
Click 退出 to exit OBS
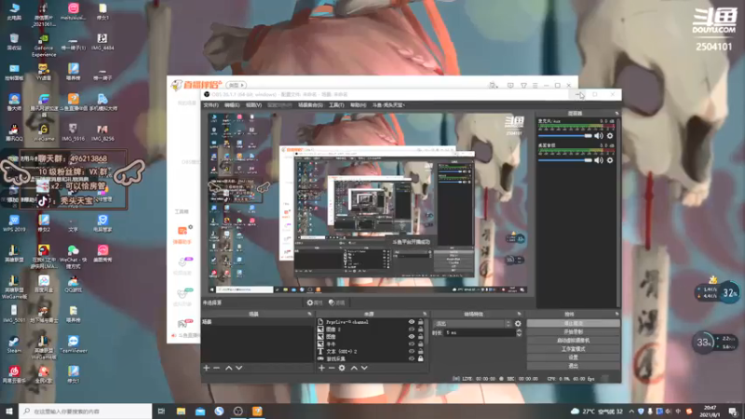coord(573,366)
